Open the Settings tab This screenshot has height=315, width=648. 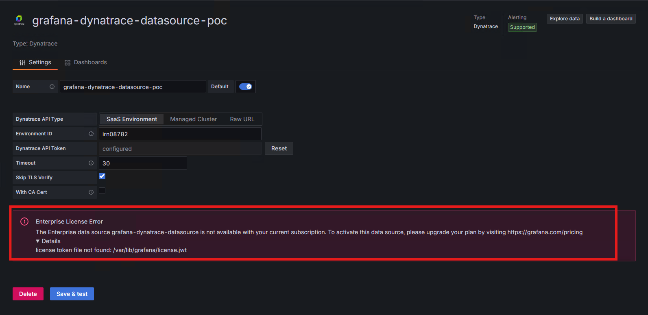pos(35,62)
